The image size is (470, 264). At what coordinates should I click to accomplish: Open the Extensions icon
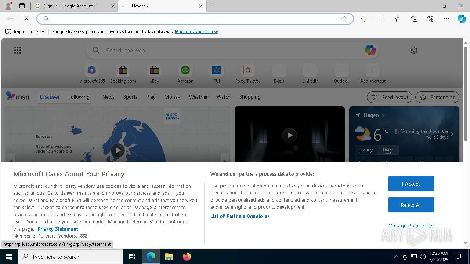pyautogui.click(x=364, y=19)
